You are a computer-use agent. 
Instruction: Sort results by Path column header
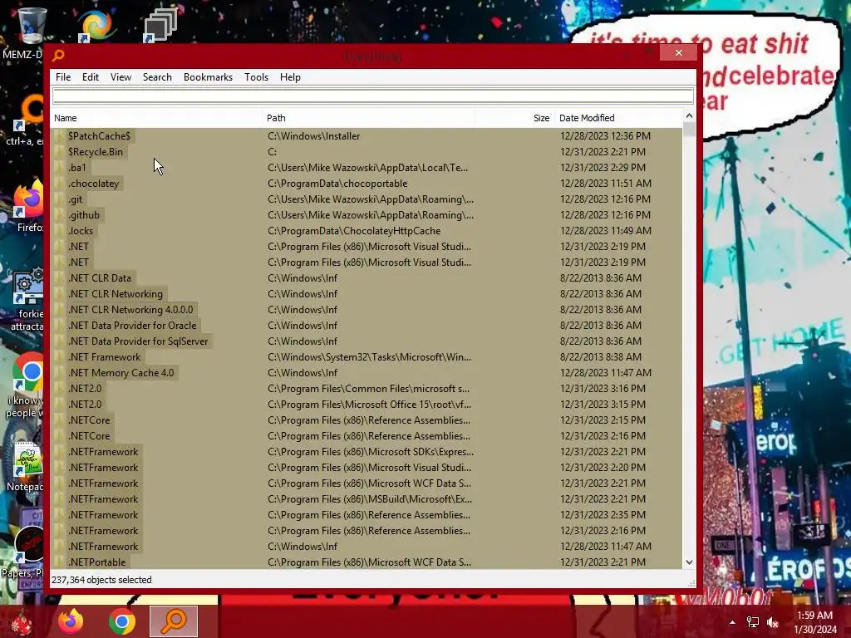tap(368, 118)
